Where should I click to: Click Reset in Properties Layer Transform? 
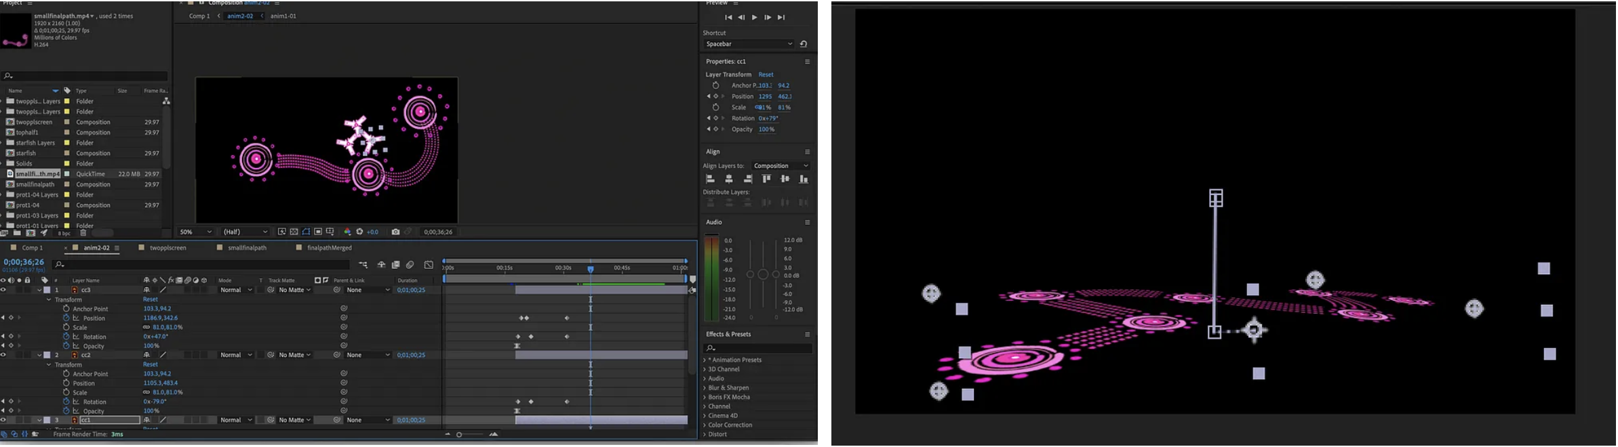[766, 74]
